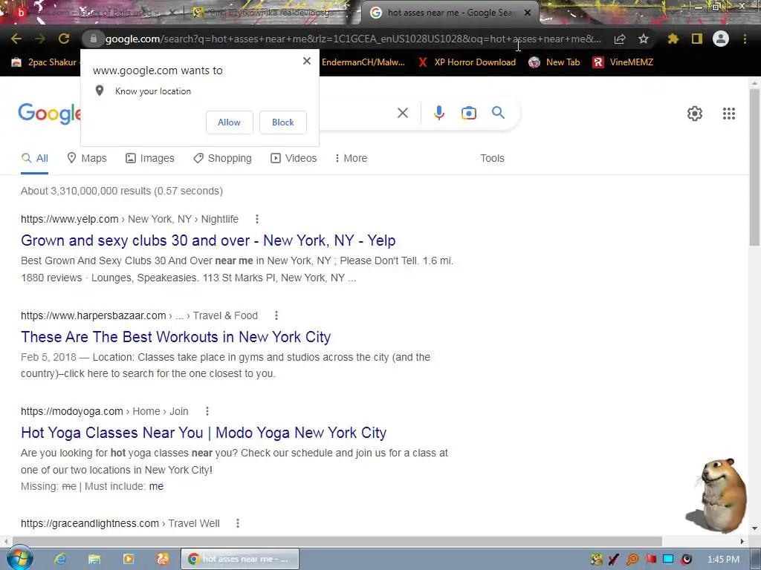Launch Internet Explorer from the taskbar
The height and width of the screenshot is (570, 761).
[59, 559]
